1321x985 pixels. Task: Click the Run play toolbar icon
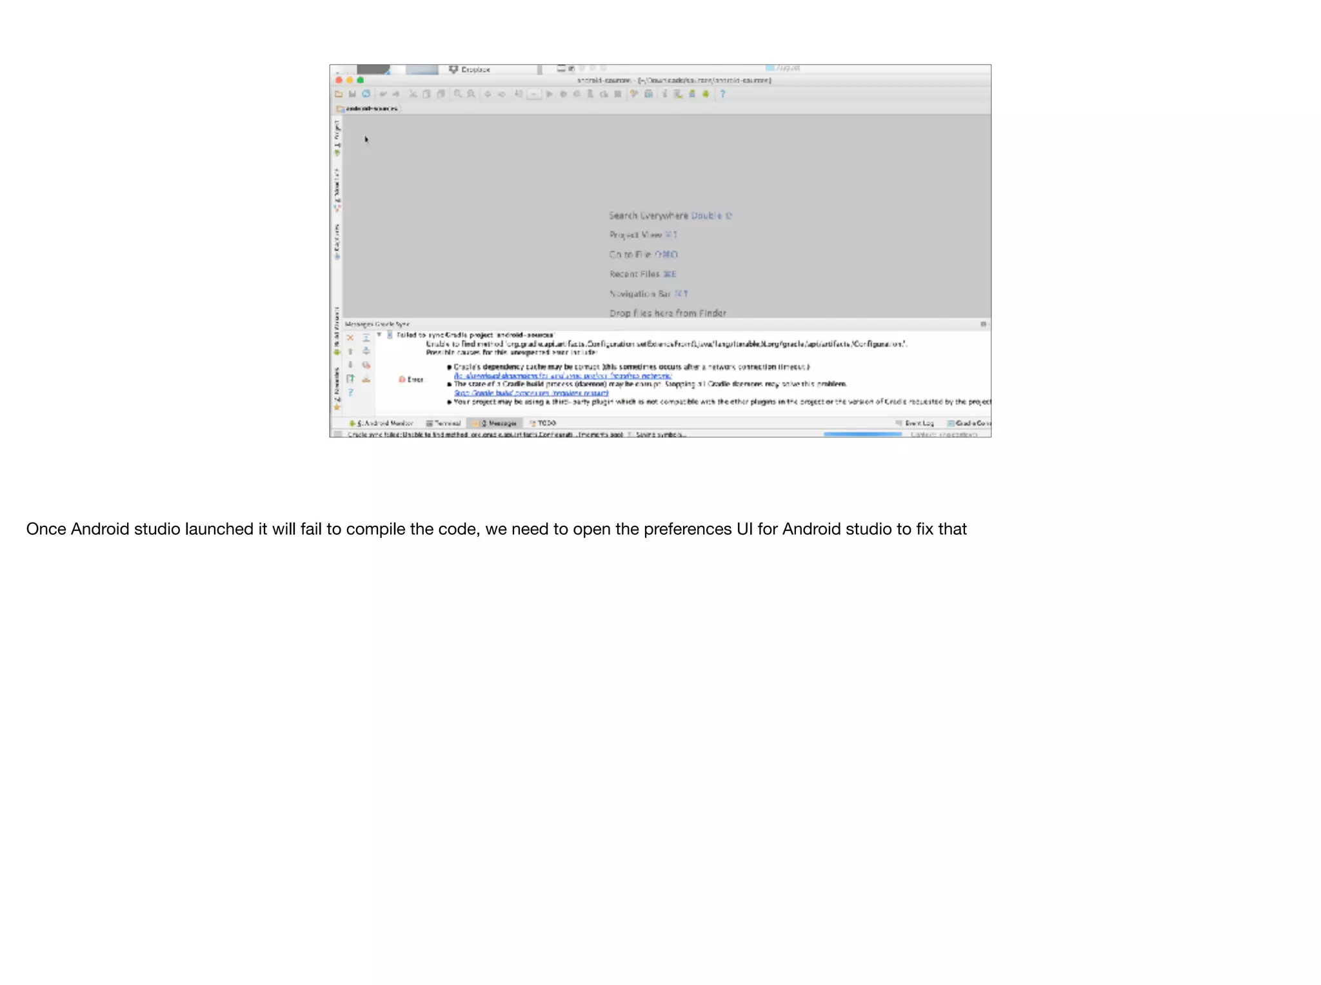pos(550,94)
